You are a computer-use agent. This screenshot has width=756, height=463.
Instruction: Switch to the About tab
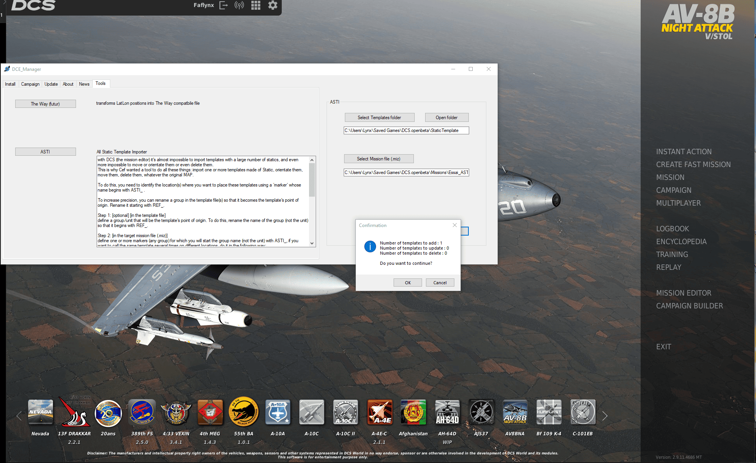pos(68,84)
